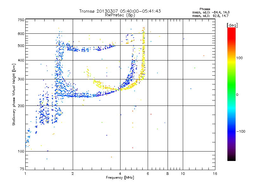Click the colorbar label '0'
Image resolution: width=253 pixels, height=189 pixels.
[237, 95]
